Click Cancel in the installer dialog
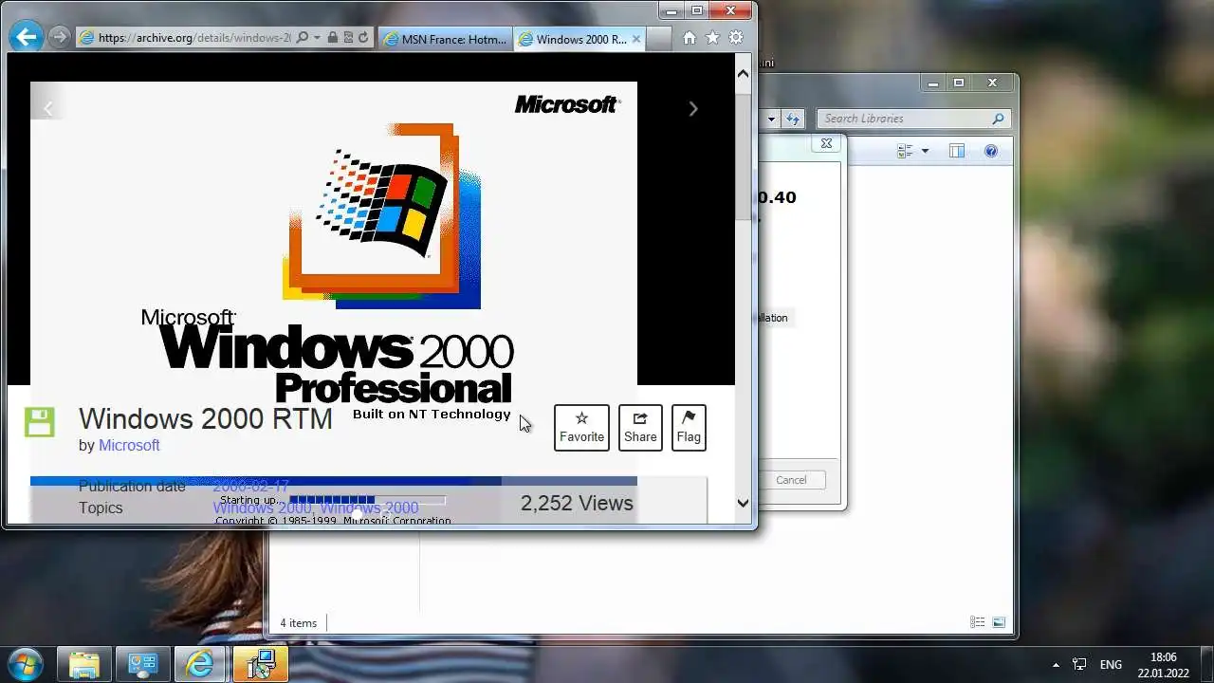Screen dimensions: 1214x683 click(791, 480)
